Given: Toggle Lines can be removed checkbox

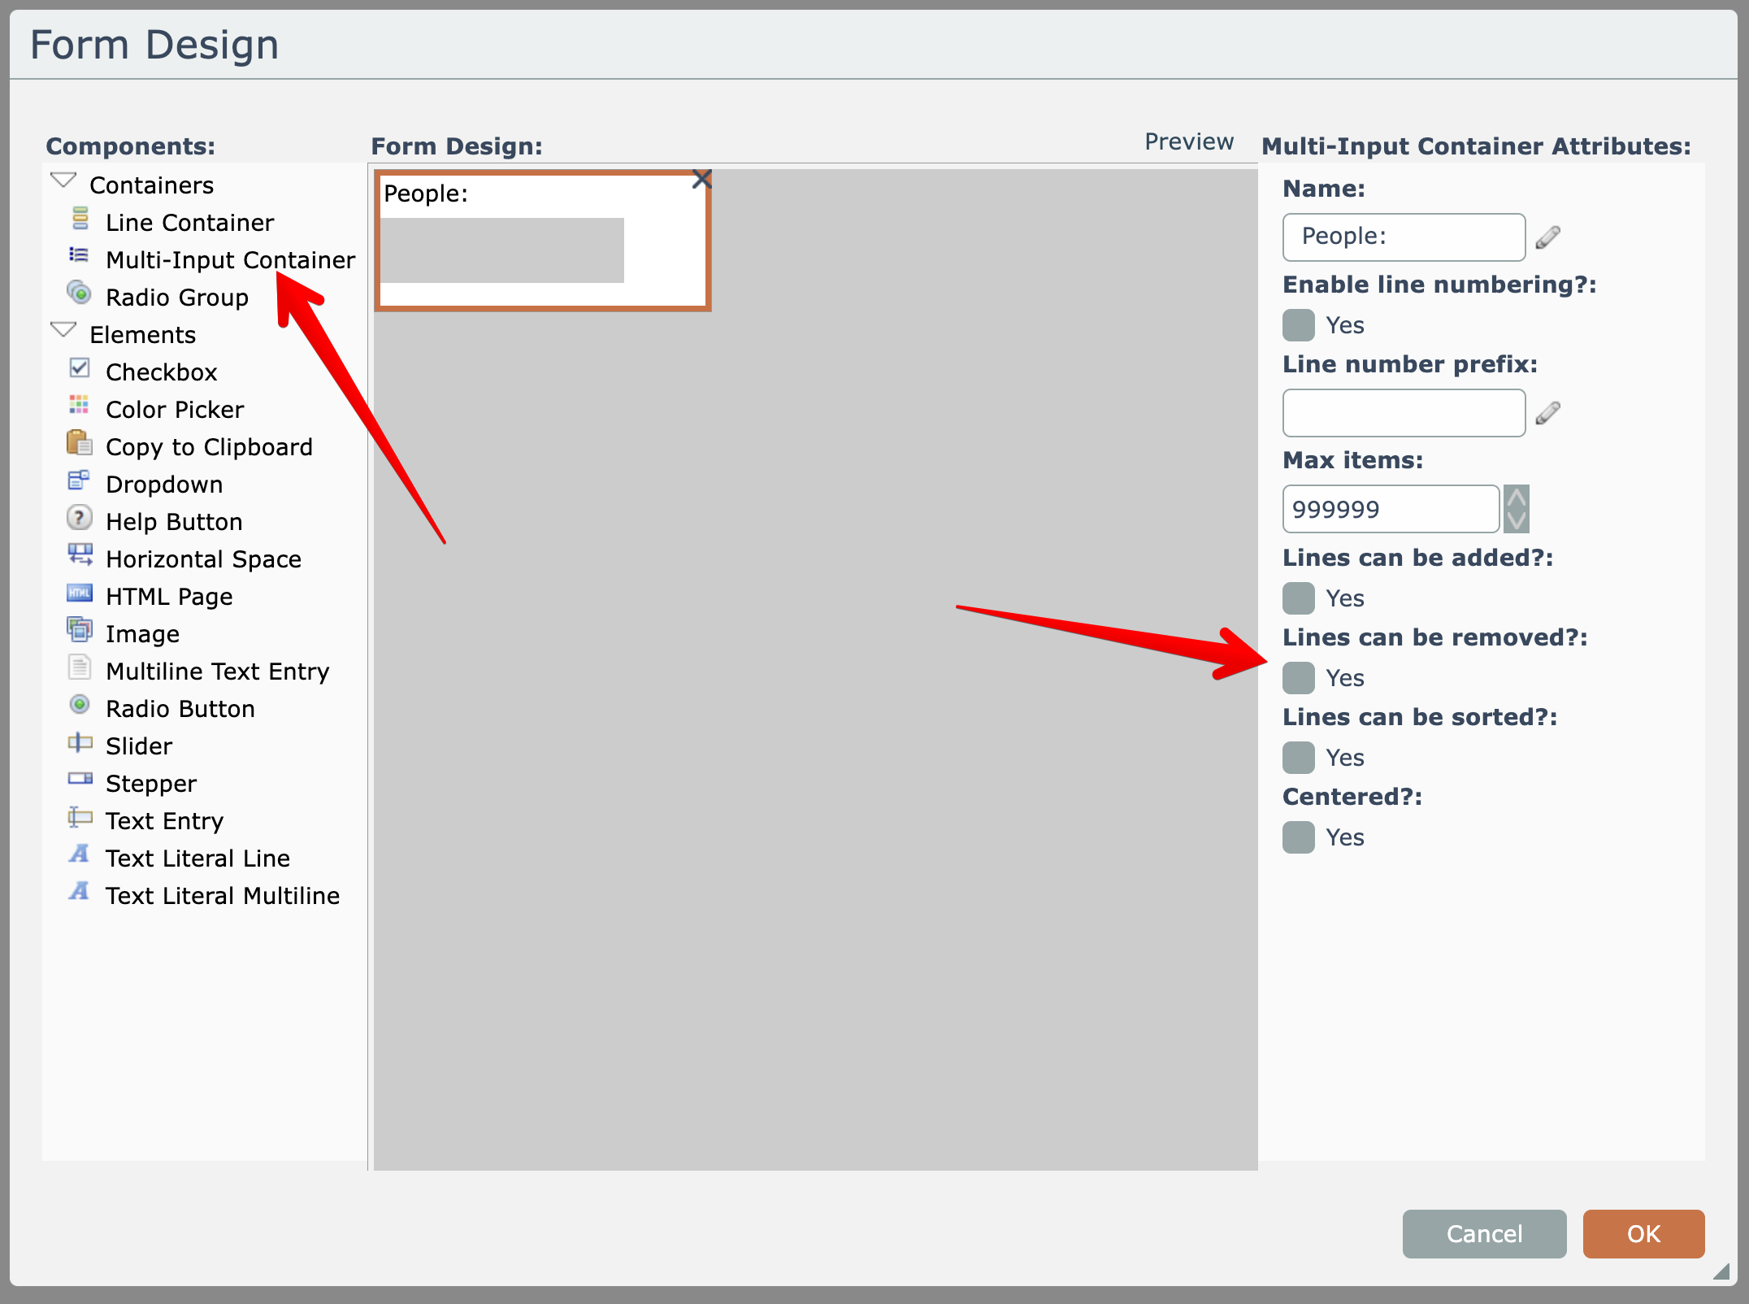Looking at the screenshot, I should [x=1298, y=678].
